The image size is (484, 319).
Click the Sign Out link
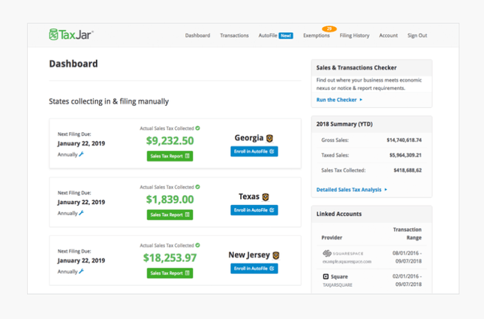coord(417,35)
